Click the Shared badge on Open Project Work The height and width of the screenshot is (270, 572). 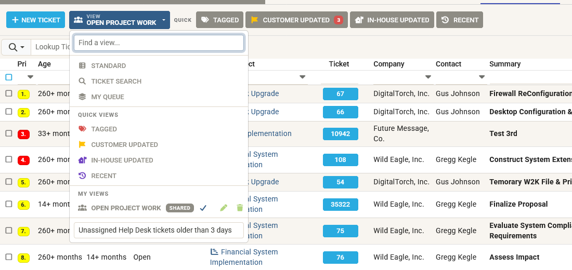pyautogui.click(x=180, y=208)
